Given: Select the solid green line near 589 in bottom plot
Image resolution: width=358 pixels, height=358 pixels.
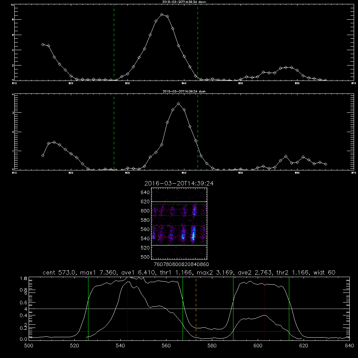Looking at the screenshot, I should [233, 308].
